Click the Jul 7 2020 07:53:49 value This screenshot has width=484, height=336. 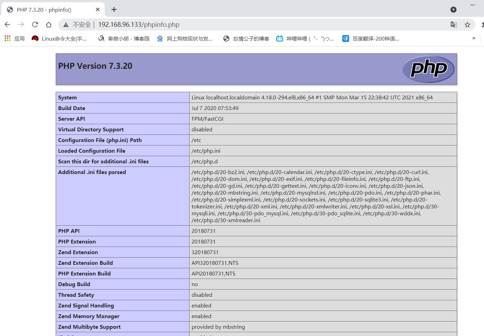pyautogui.click(x=215, y=108)
